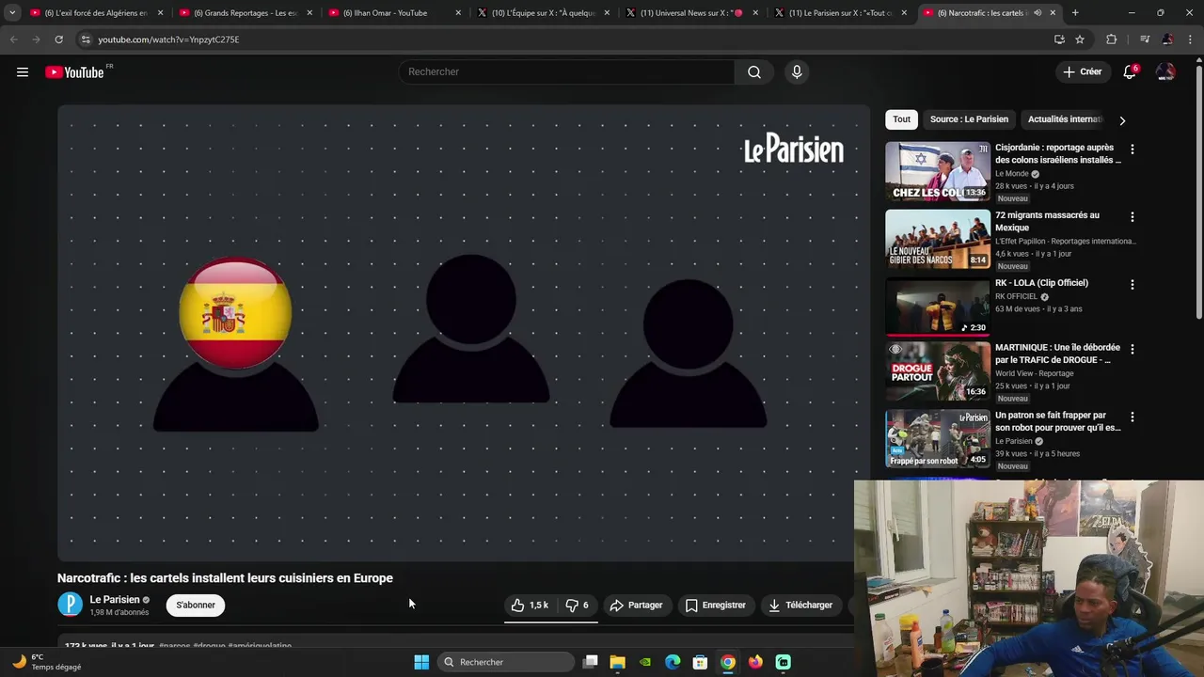Bookmark this page with the star

1080,39
